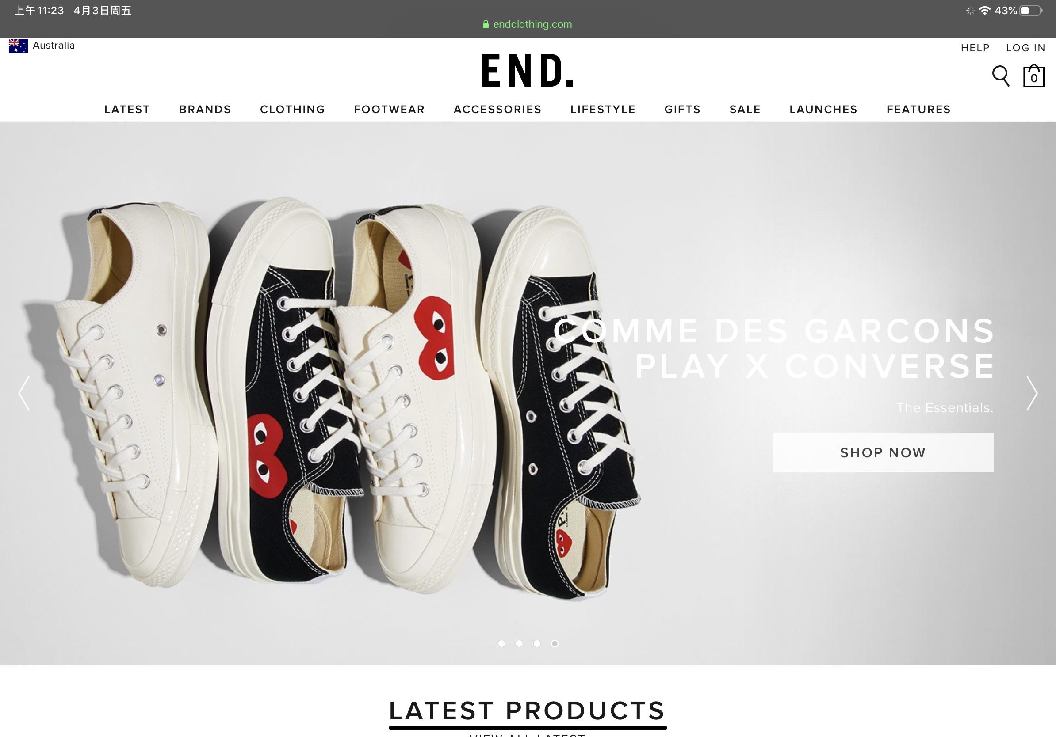Tap the Wi-Fi status icon
The height and width of the screenshot is (737, 1056).
point(984,11)
